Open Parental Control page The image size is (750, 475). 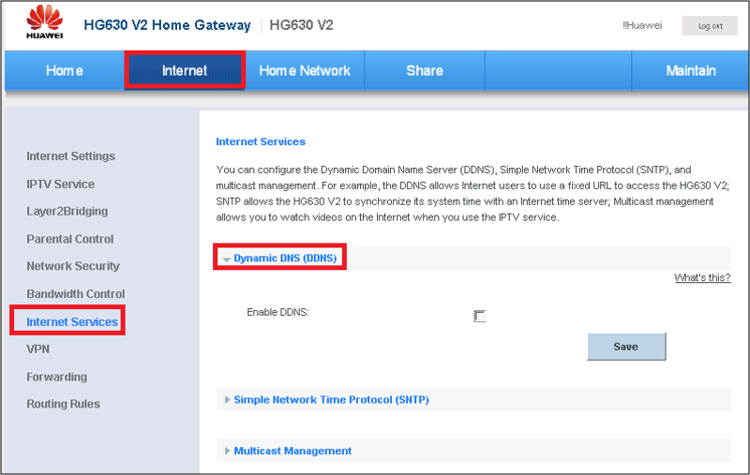pyautogui.click(x=70, y=239)
